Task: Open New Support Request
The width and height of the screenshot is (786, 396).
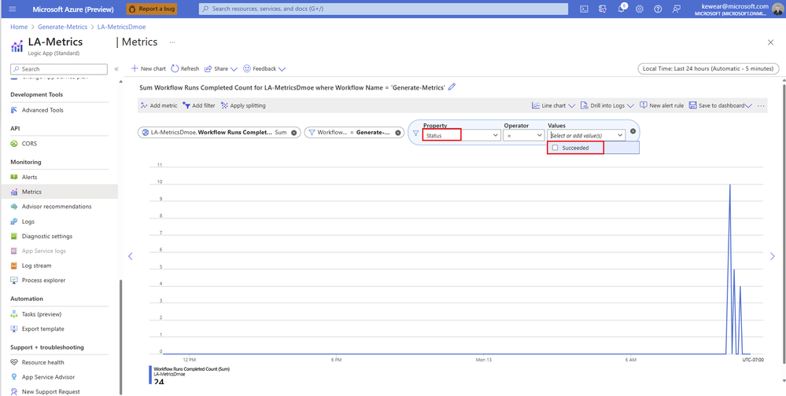Action: (x=50, y=391)
